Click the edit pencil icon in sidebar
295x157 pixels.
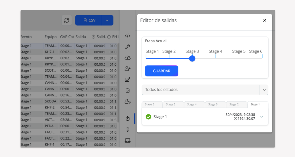click(x=128, y=80)
